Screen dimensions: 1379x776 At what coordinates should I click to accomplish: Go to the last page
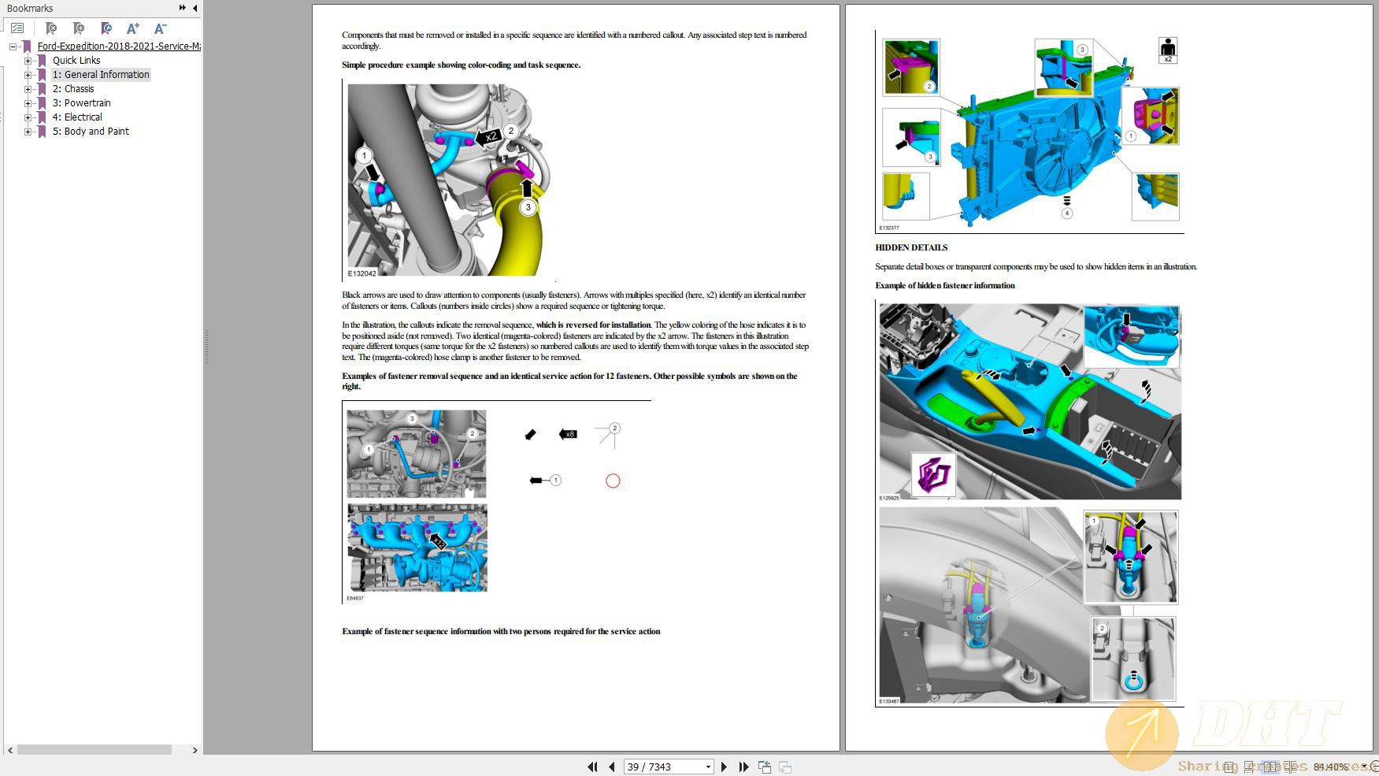743,767
